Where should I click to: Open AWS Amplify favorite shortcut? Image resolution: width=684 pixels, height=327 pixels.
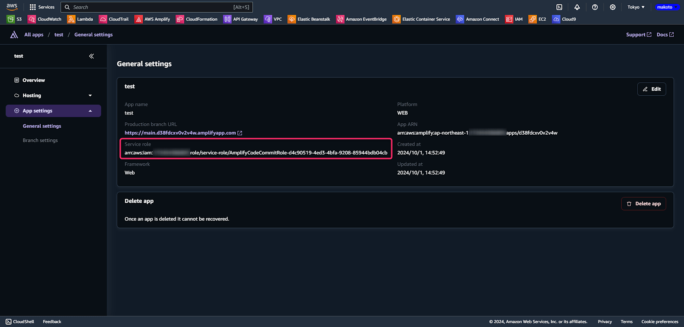click(x=153, y=19)
